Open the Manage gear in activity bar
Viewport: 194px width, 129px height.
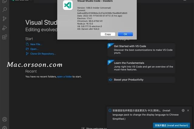click(x=5, y=127)
